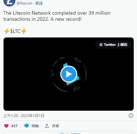The image size is (137, 134).
Task: Open the 上午1:20 · 2023年1月1日 timestamp
Action: [x=24, y=116]
